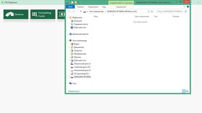
Task: Open address bar history dropdown
Action: 148,11
